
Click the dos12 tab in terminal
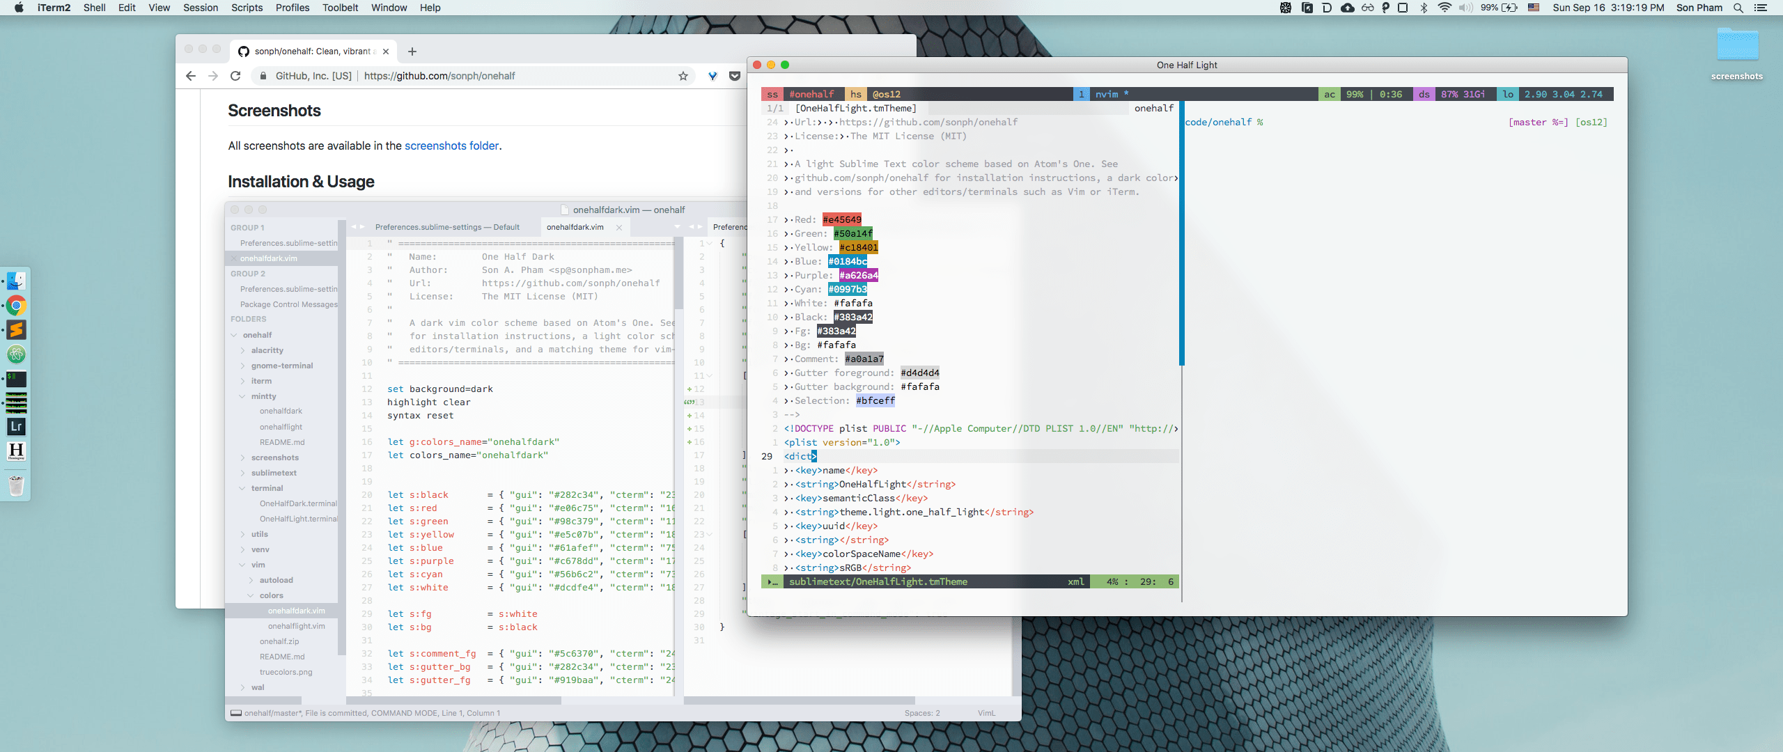click(x=887, y=93)
